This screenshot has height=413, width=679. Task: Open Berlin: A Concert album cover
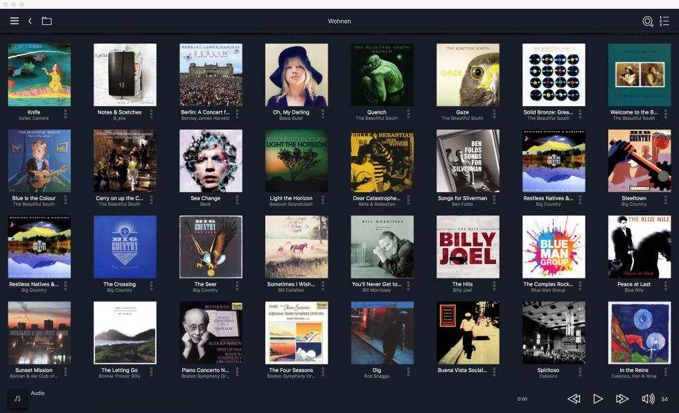(x=211, y=75)
